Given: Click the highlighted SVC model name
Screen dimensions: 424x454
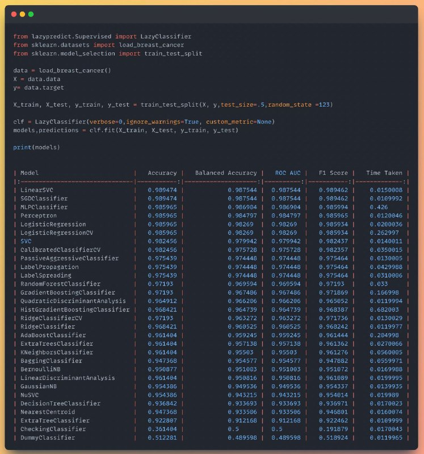Looking at the screenshot, I should point(26,241).
